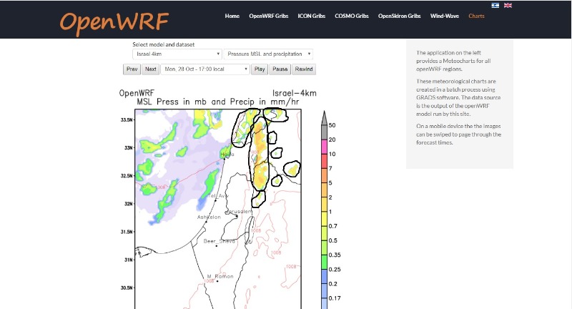Open the forecast time dropdown Mon, 28 Oct
This screenshot has width=572, height=309.
(205, 69)
